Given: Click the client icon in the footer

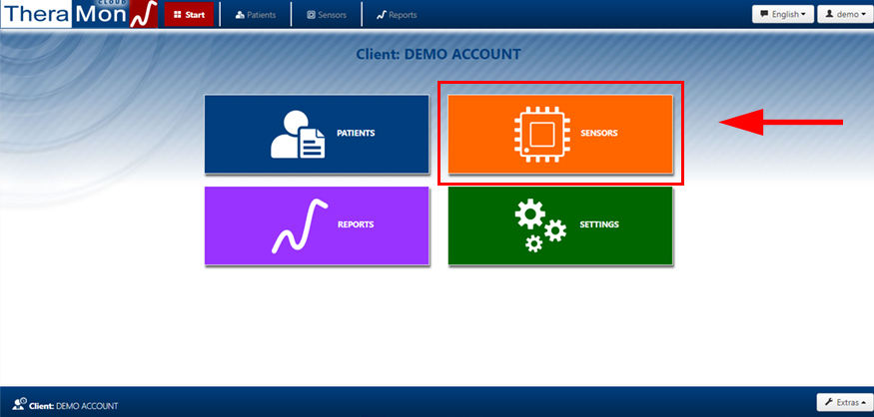Looking at the screenshot, I should (19, 404).
